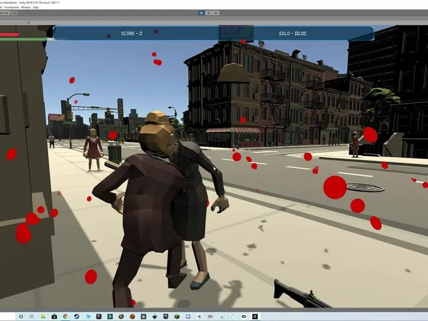Image resolution: width=428 pixels, height=321 pixels.
Task: Click the red health bar
Action: click(x=9, y=35)
